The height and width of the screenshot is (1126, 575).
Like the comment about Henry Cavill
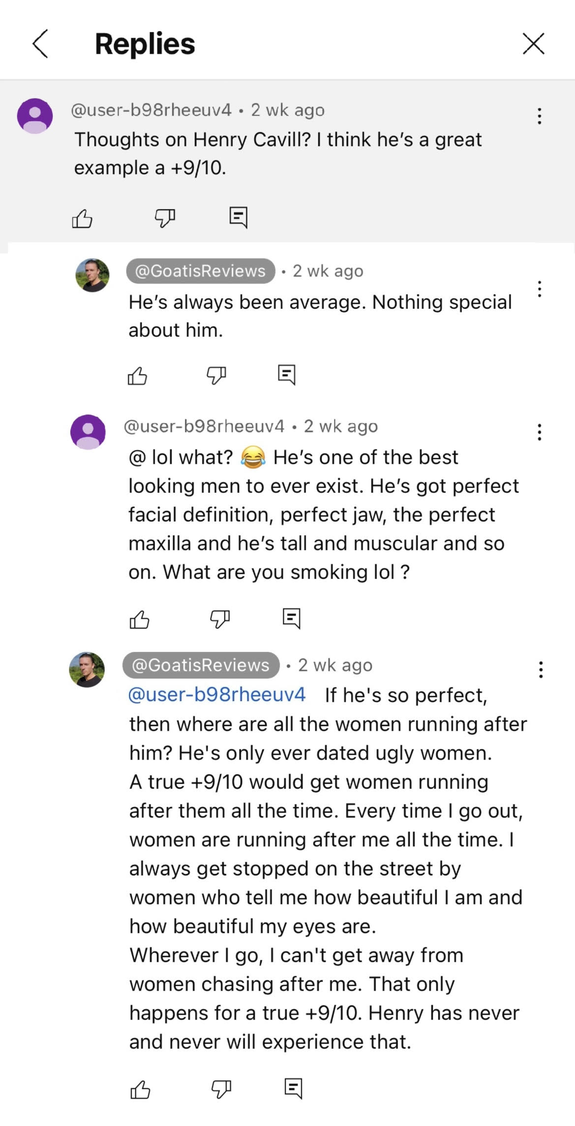tap(83, 219)
